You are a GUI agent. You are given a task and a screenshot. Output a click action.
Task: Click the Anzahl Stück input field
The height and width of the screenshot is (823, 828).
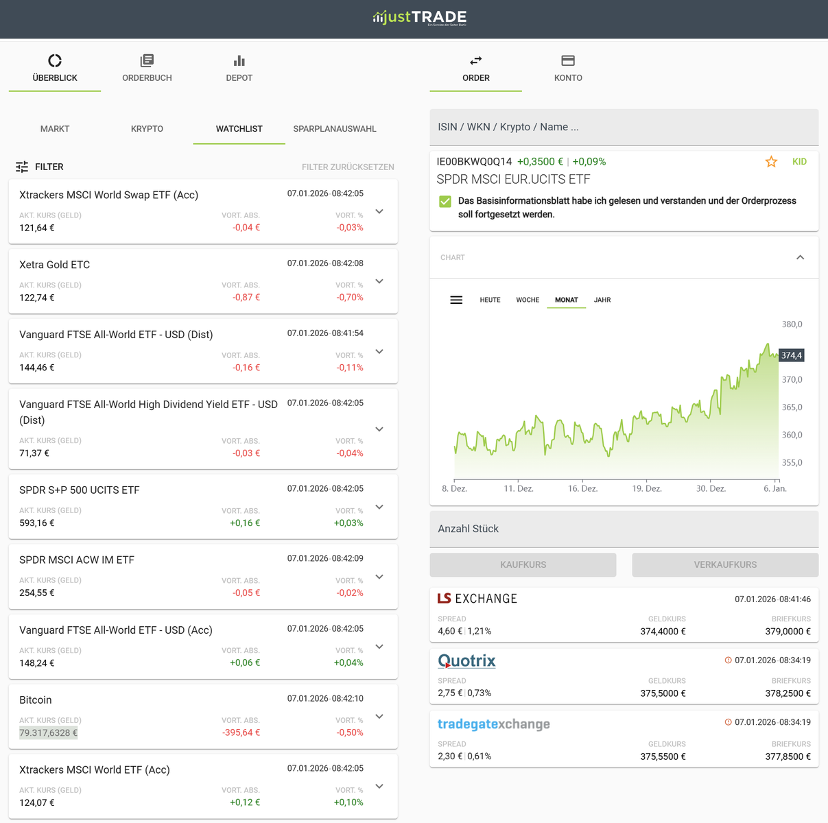point(624,529)
